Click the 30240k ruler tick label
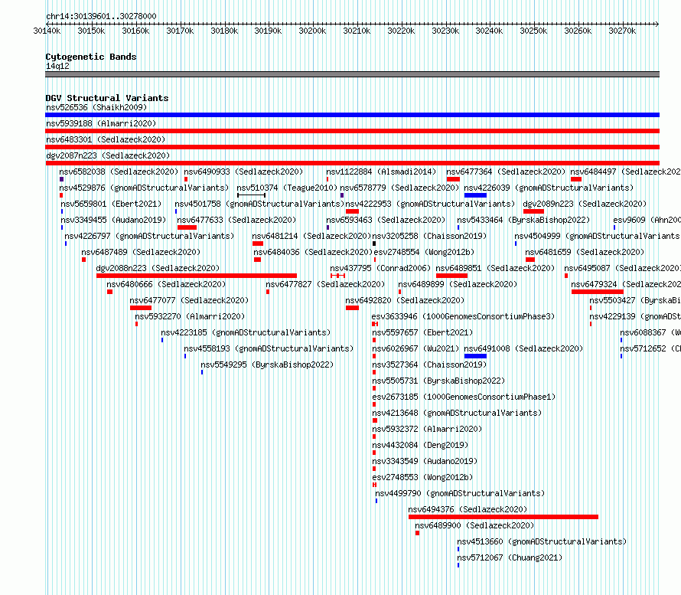The height and width of the screenshot is (595, 681). coord(489,31)
